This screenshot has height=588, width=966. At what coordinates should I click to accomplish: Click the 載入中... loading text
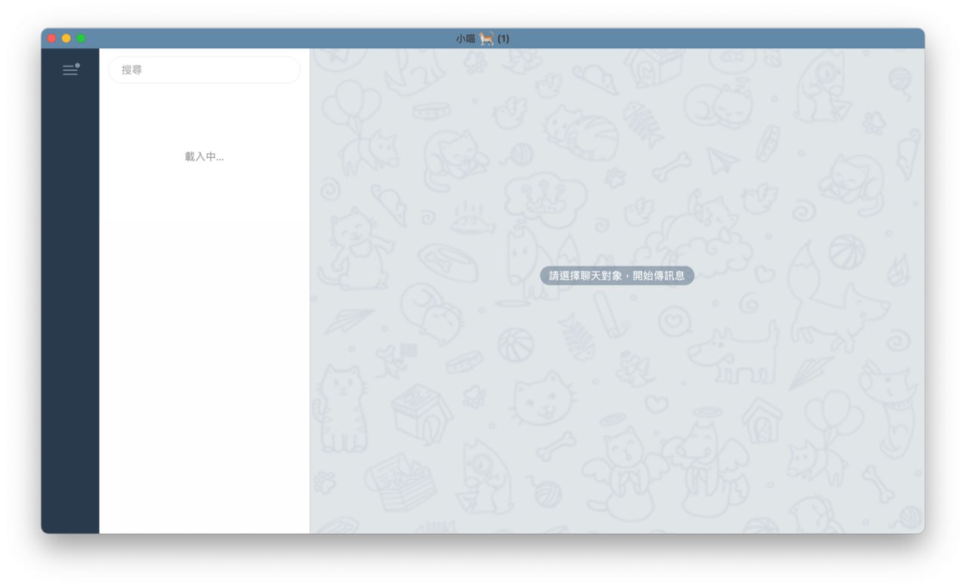pyautogui.click(x=205, y=157)
